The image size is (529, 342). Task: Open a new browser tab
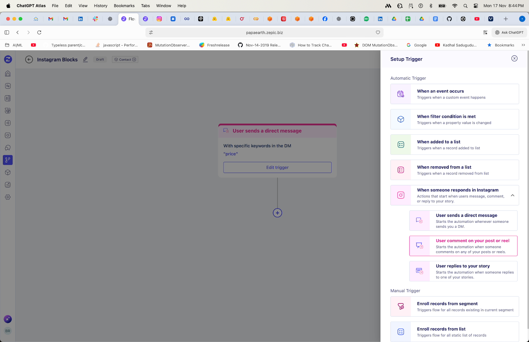point(506,19)
